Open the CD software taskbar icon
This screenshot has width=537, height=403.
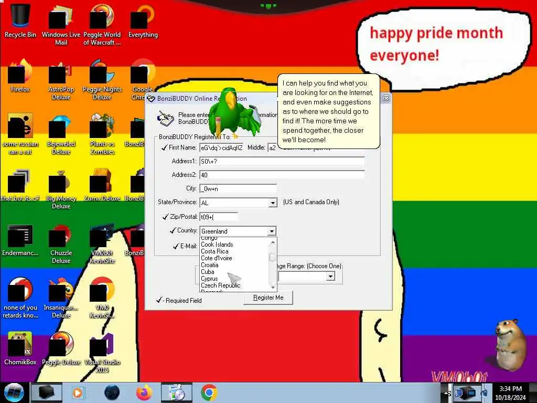pos(177,393)
